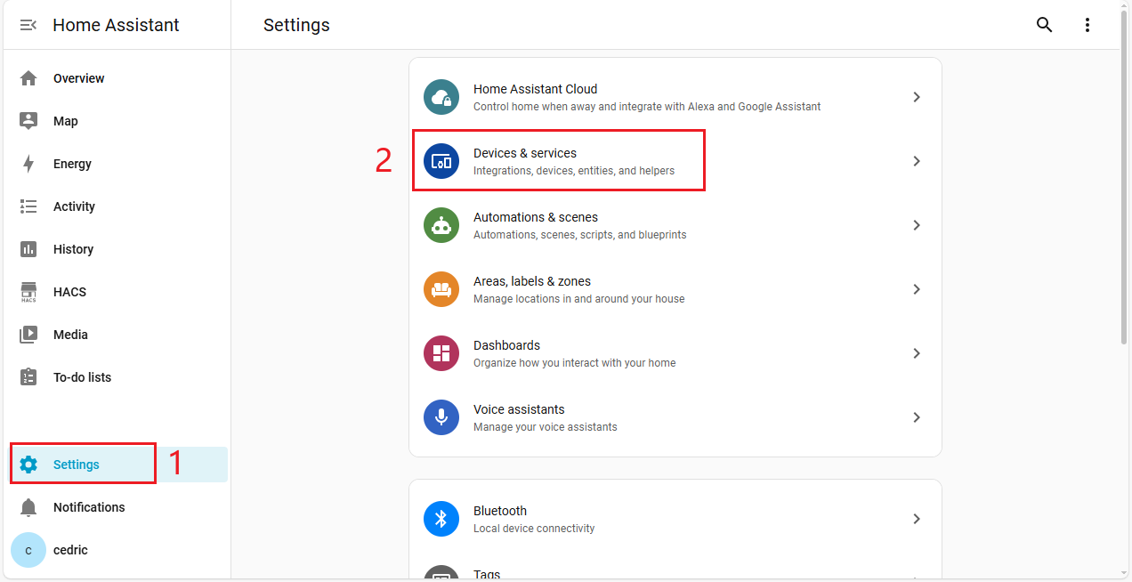Click the Home Assistant Cloud icon
The image size is (1132, 582).
click(x=441, y=97)
